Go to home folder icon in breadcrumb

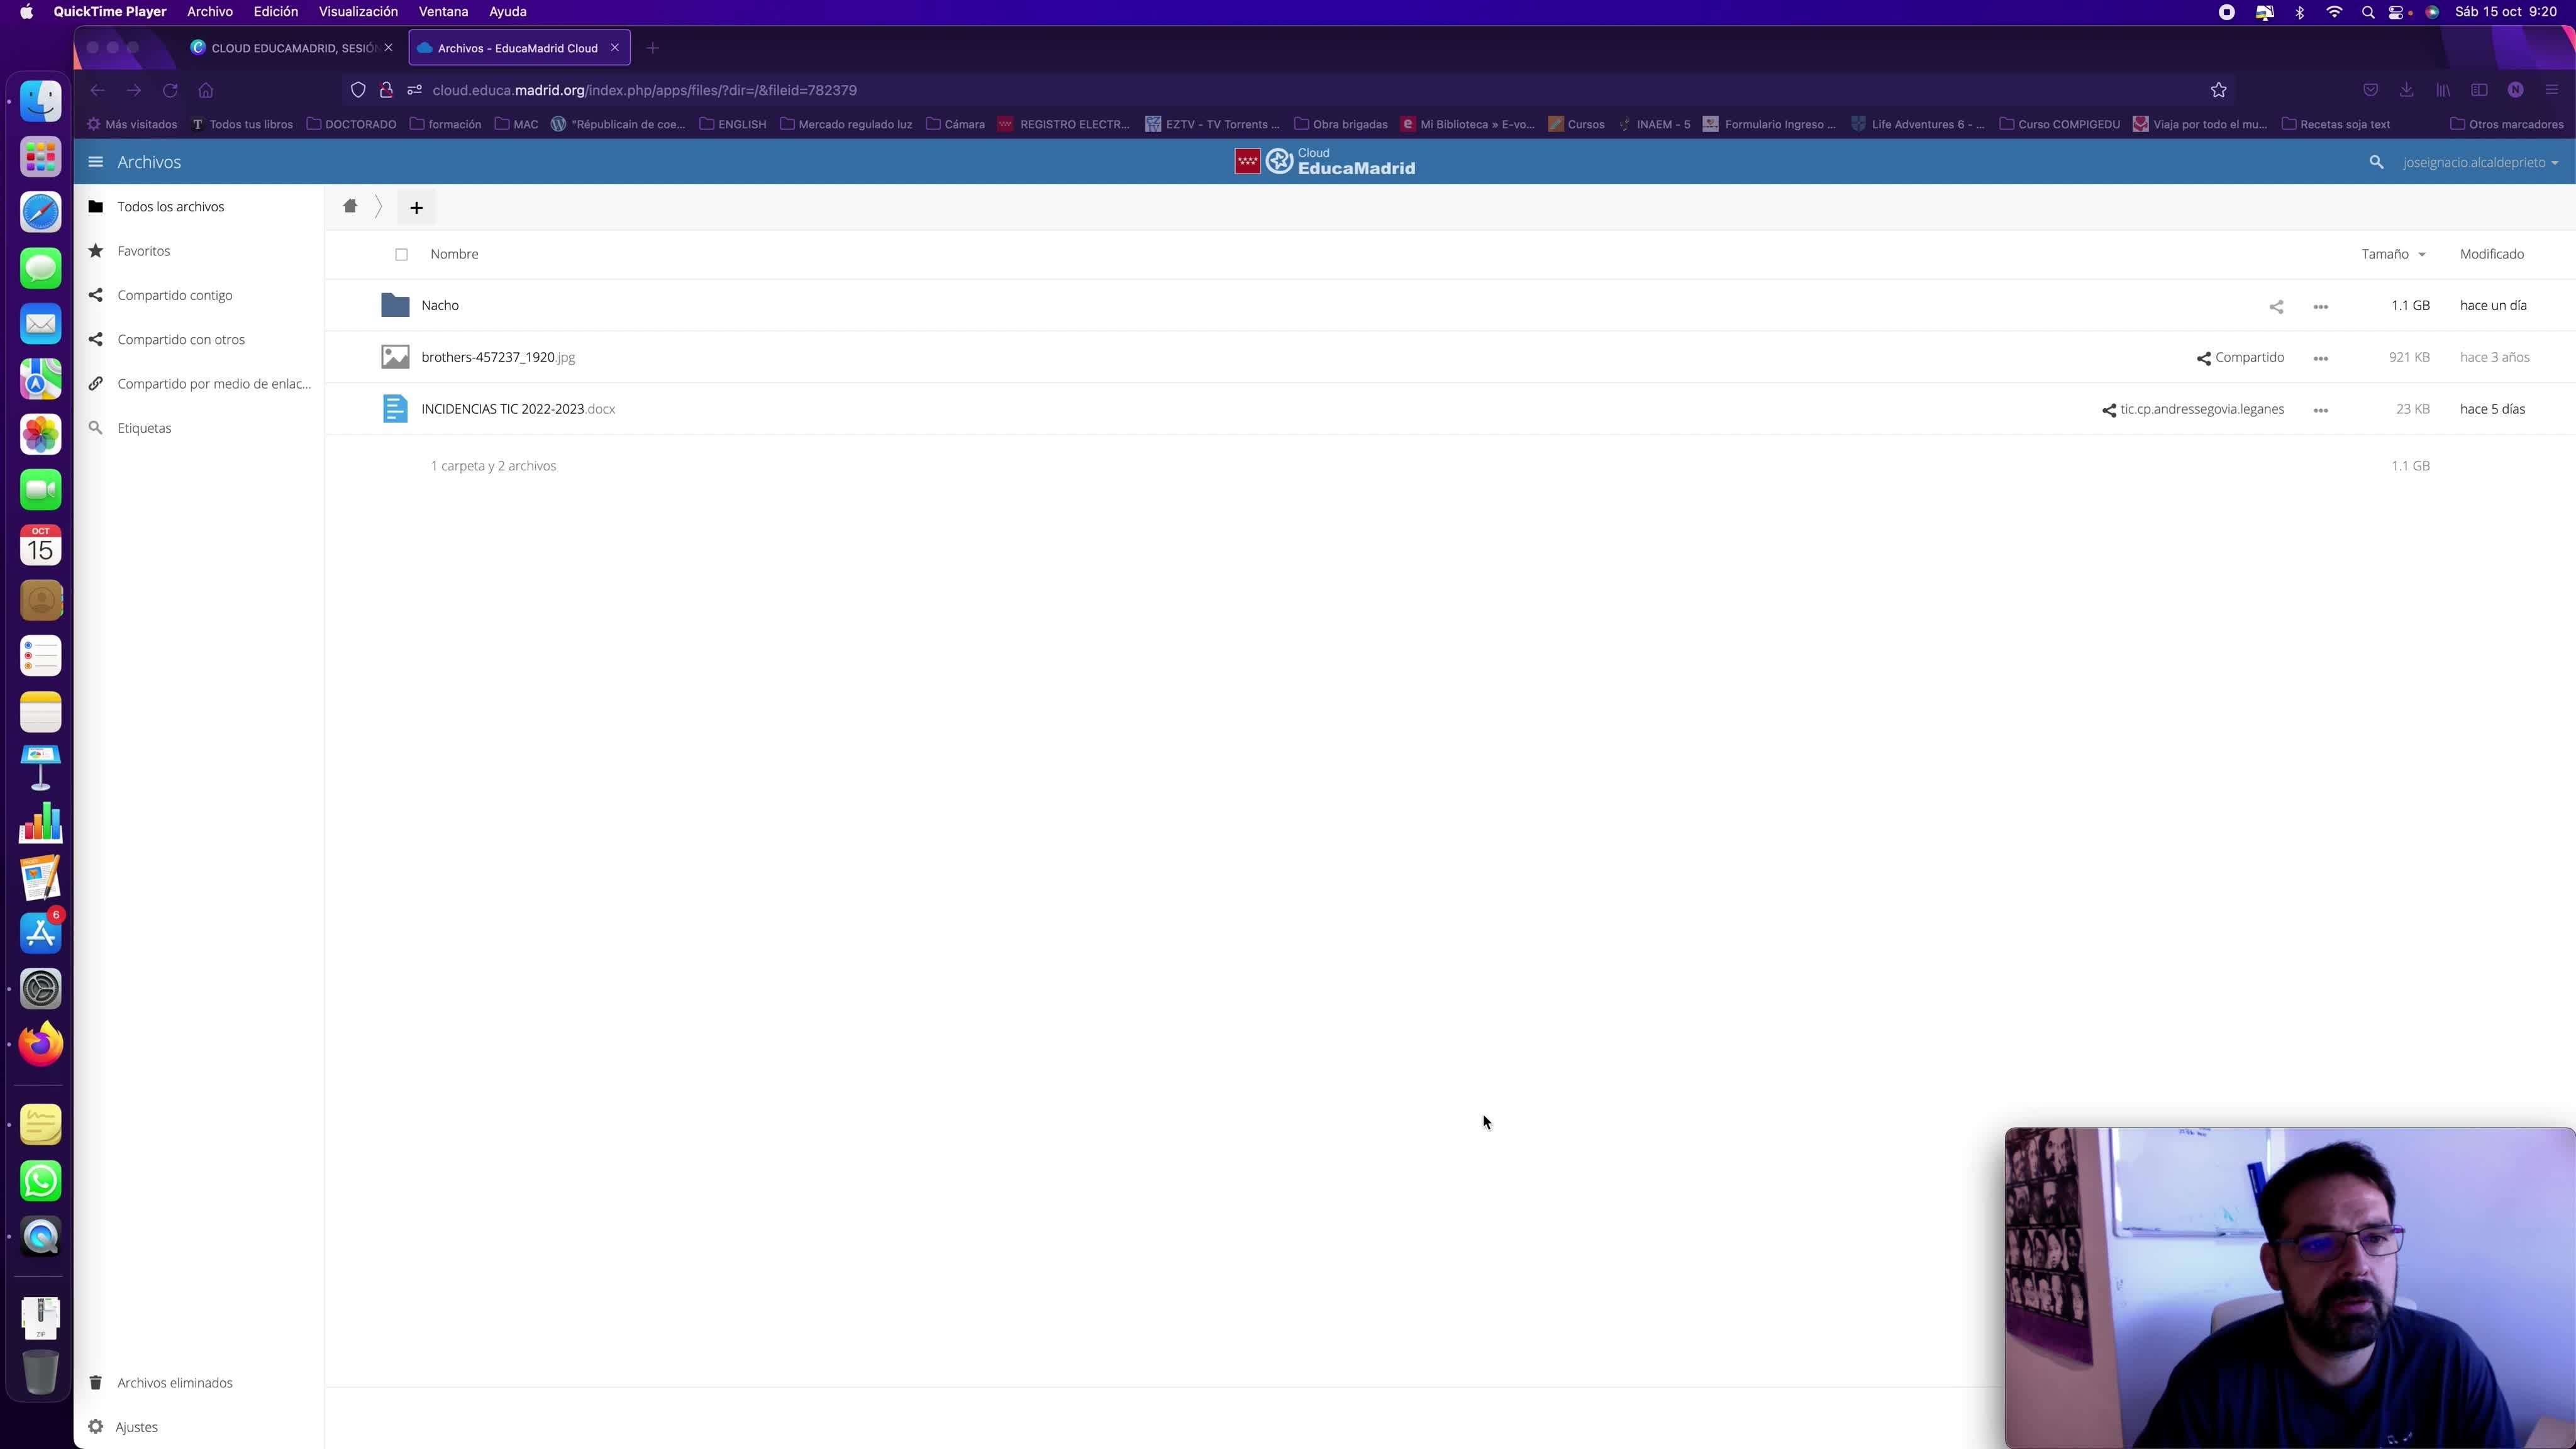coord(350,206)
